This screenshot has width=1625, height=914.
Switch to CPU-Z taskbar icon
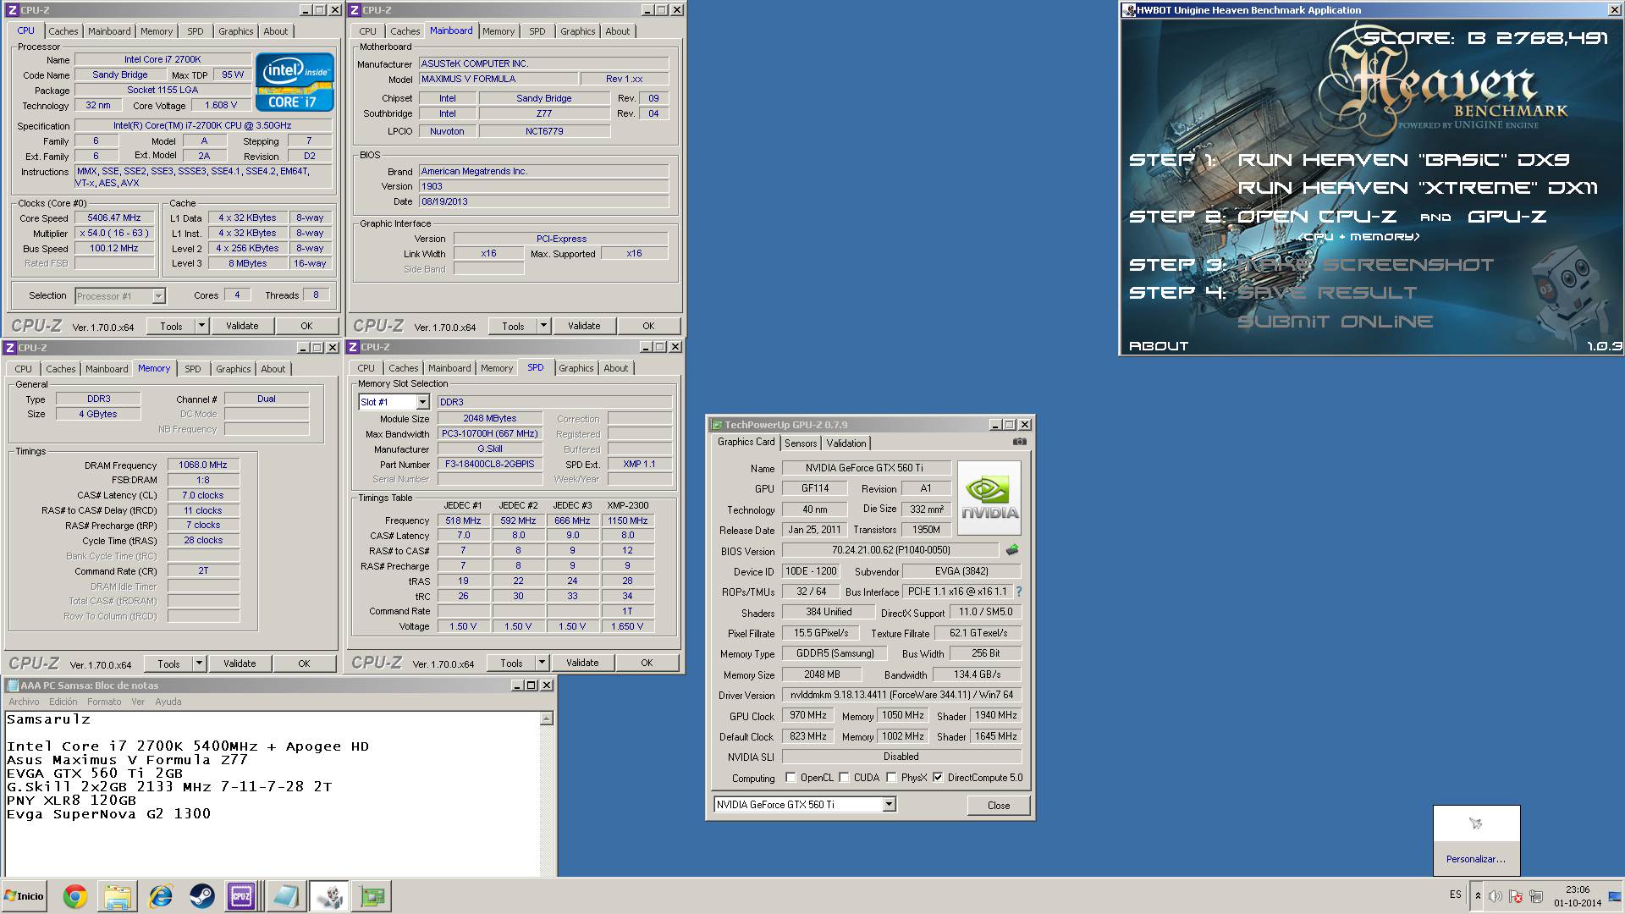241,896
